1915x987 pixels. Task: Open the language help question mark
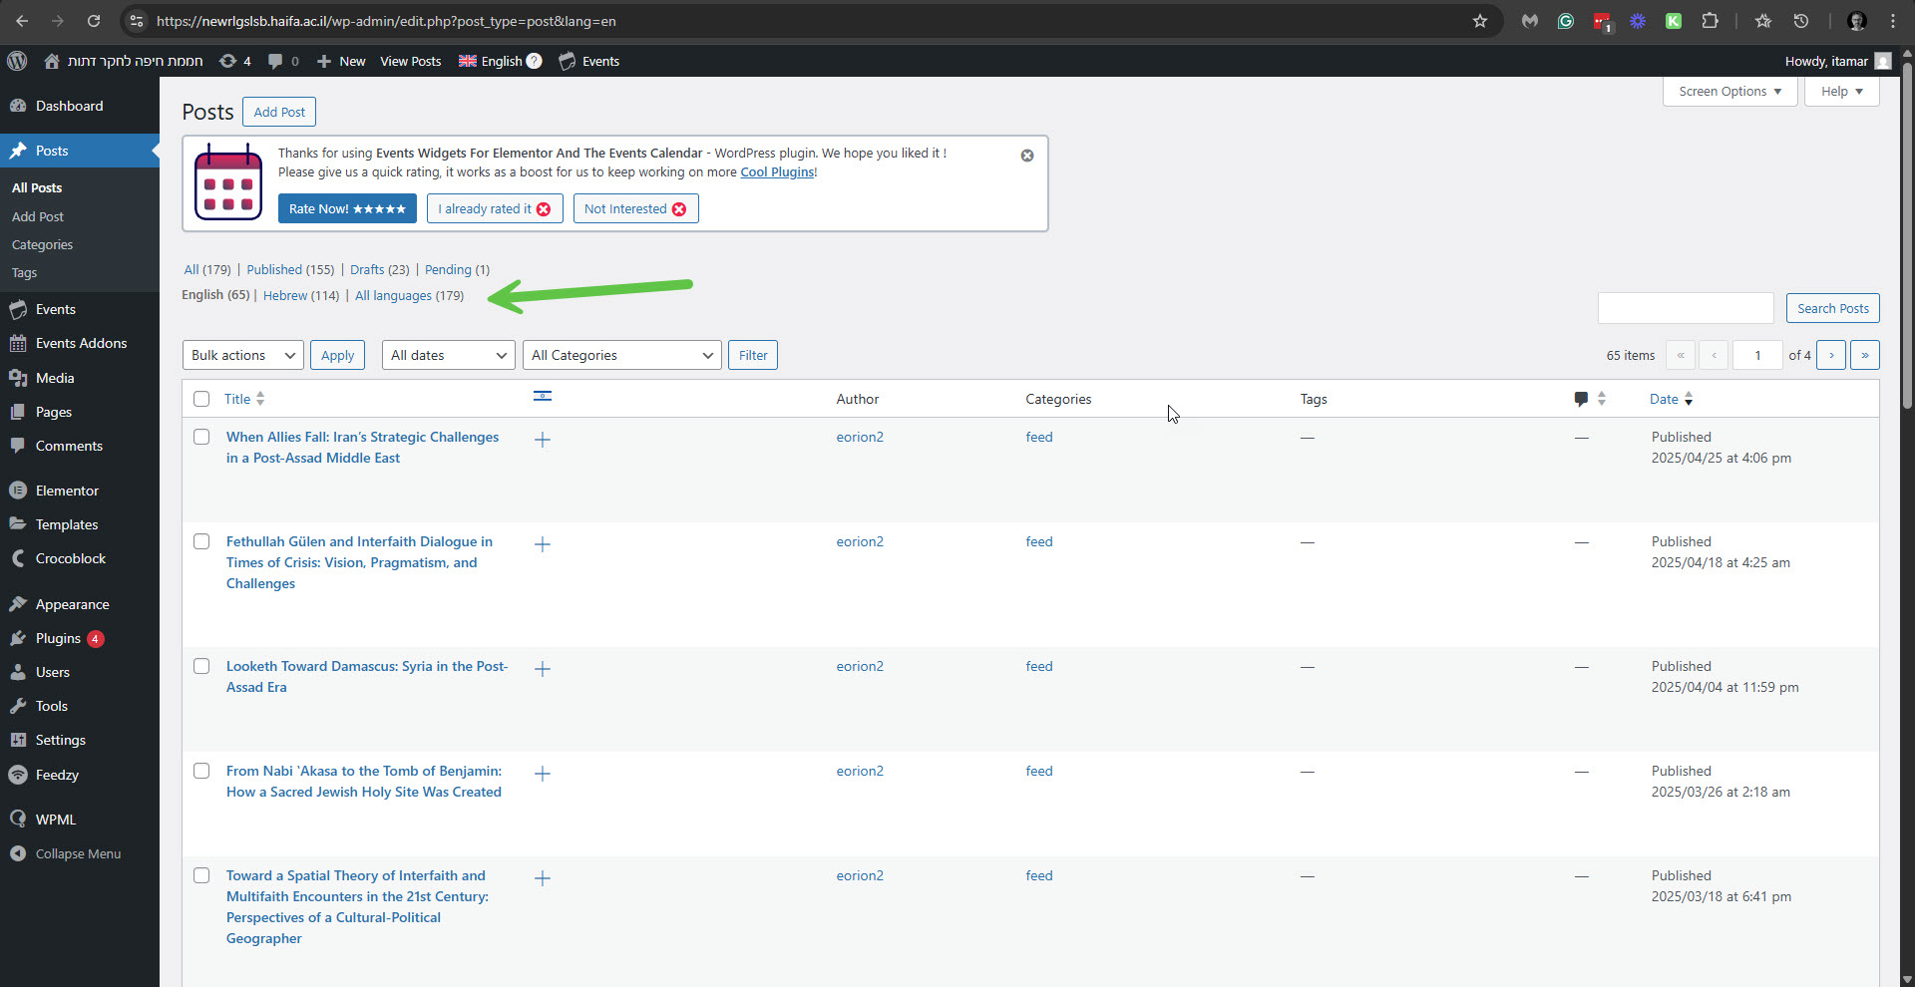coord(535,61)
